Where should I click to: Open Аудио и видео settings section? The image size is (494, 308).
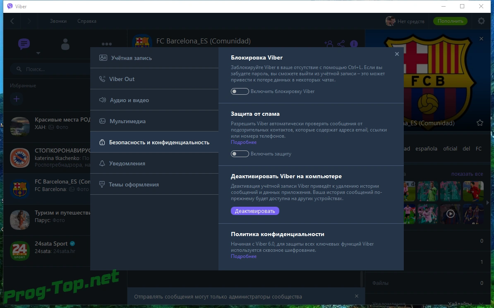[x=154, y=100]
